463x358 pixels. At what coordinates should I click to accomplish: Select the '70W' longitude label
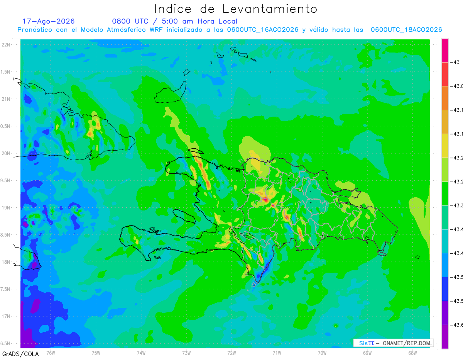click(x=322, y=353)
